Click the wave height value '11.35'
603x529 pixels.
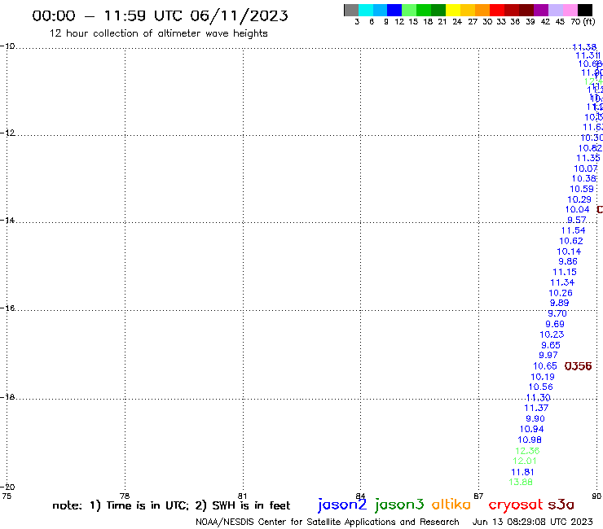tap(588, 158)
